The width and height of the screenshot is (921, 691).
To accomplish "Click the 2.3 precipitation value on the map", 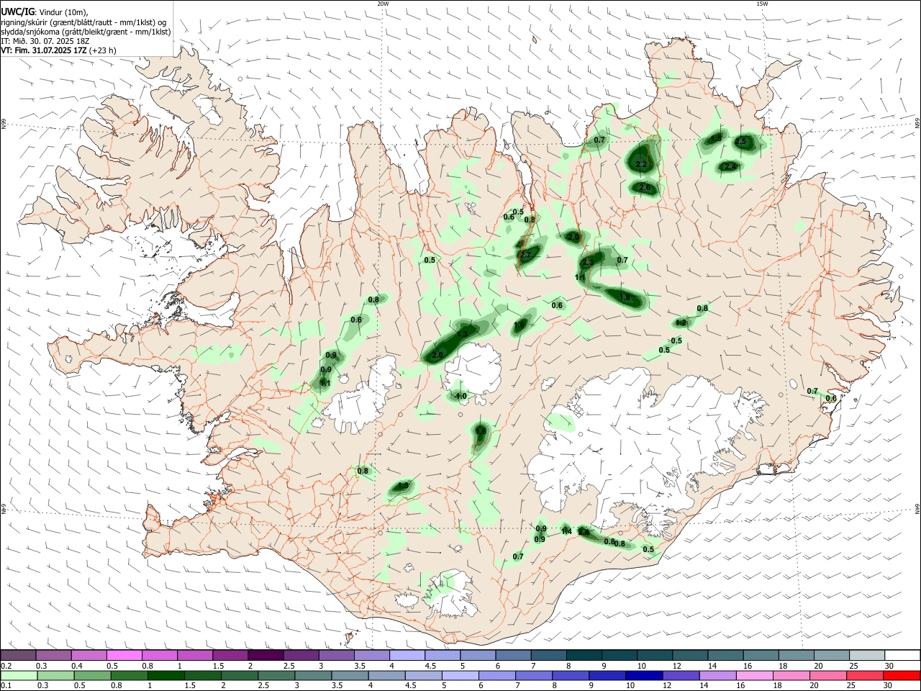I will point(588,262).
